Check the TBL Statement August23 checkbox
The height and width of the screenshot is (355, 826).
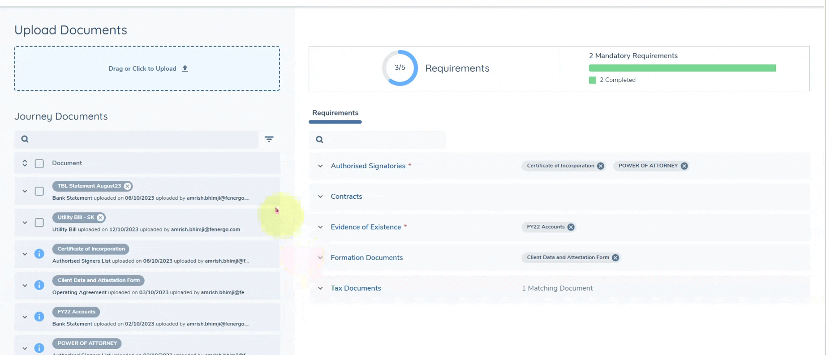coord(39,191)
